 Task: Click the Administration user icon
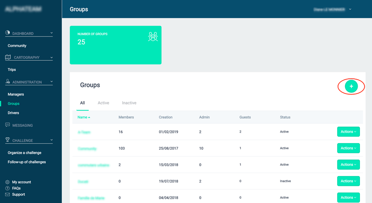8,82
